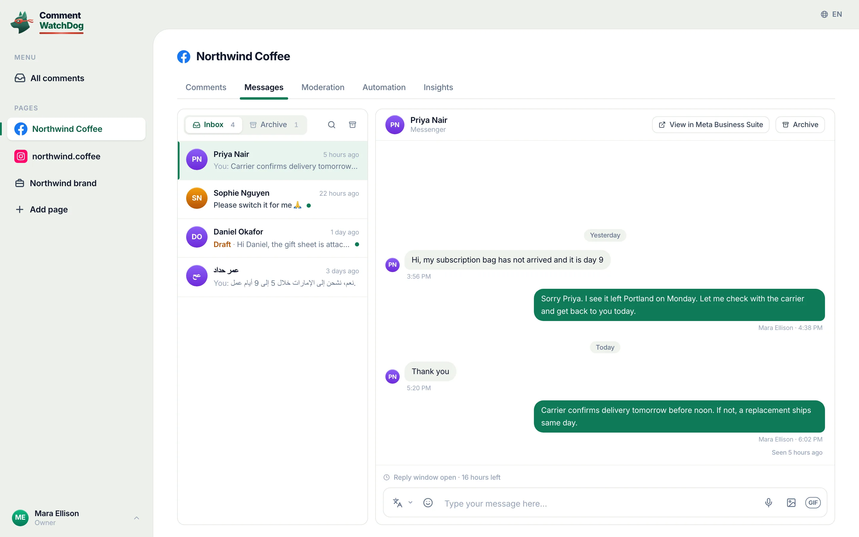
Task: Open Sophie Nguyen conversation
Action: coord(273,199)
